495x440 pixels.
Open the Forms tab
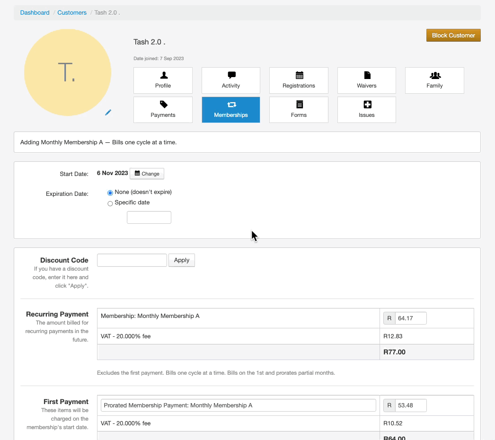299,110
